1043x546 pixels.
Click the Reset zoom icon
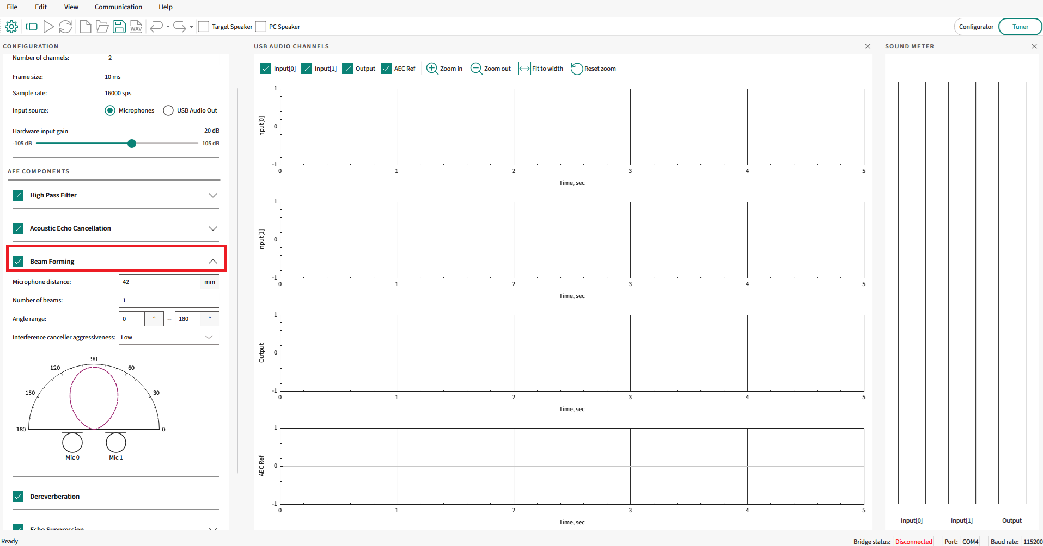tap(577, 69)
